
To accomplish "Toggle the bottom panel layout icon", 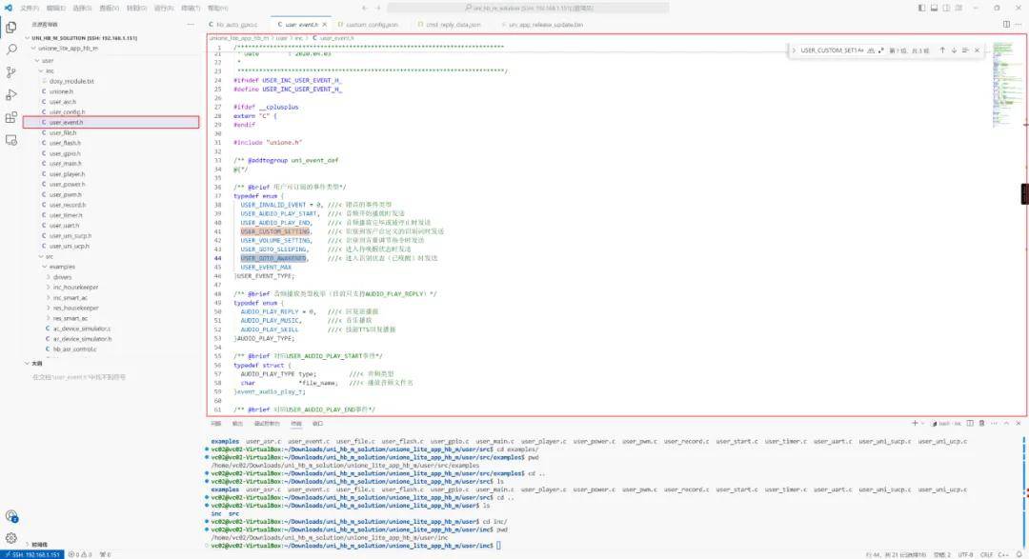I will (x=934, y=8).
